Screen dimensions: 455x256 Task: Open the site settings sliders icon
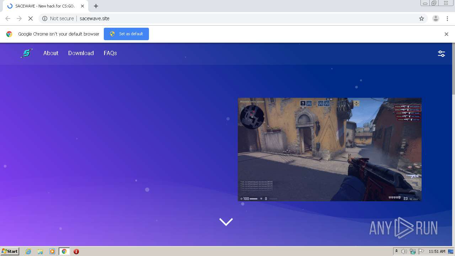coord(441,54)
